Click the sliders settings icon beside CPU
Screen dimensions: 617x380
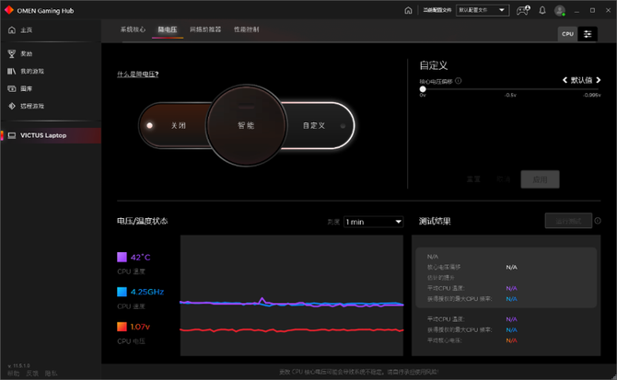588,33
